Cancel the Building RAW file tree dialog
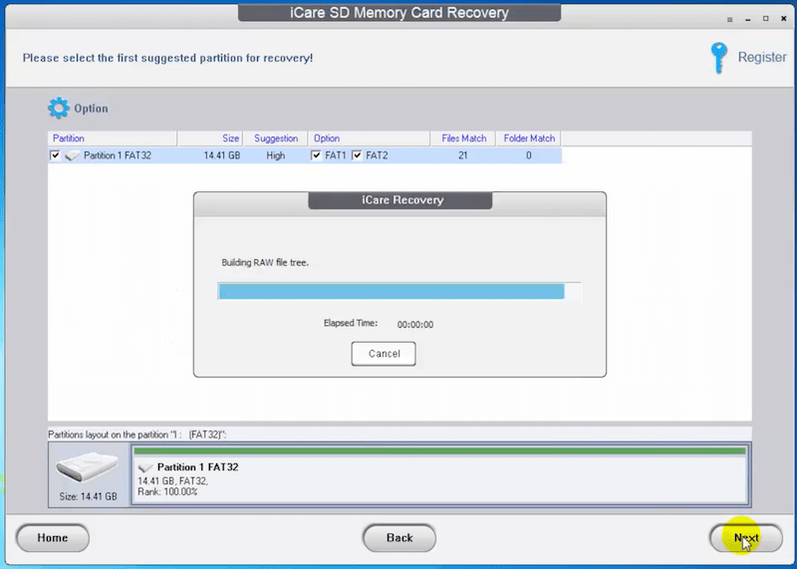The width and height of the screenshot is (797, 569). [384, 354]
